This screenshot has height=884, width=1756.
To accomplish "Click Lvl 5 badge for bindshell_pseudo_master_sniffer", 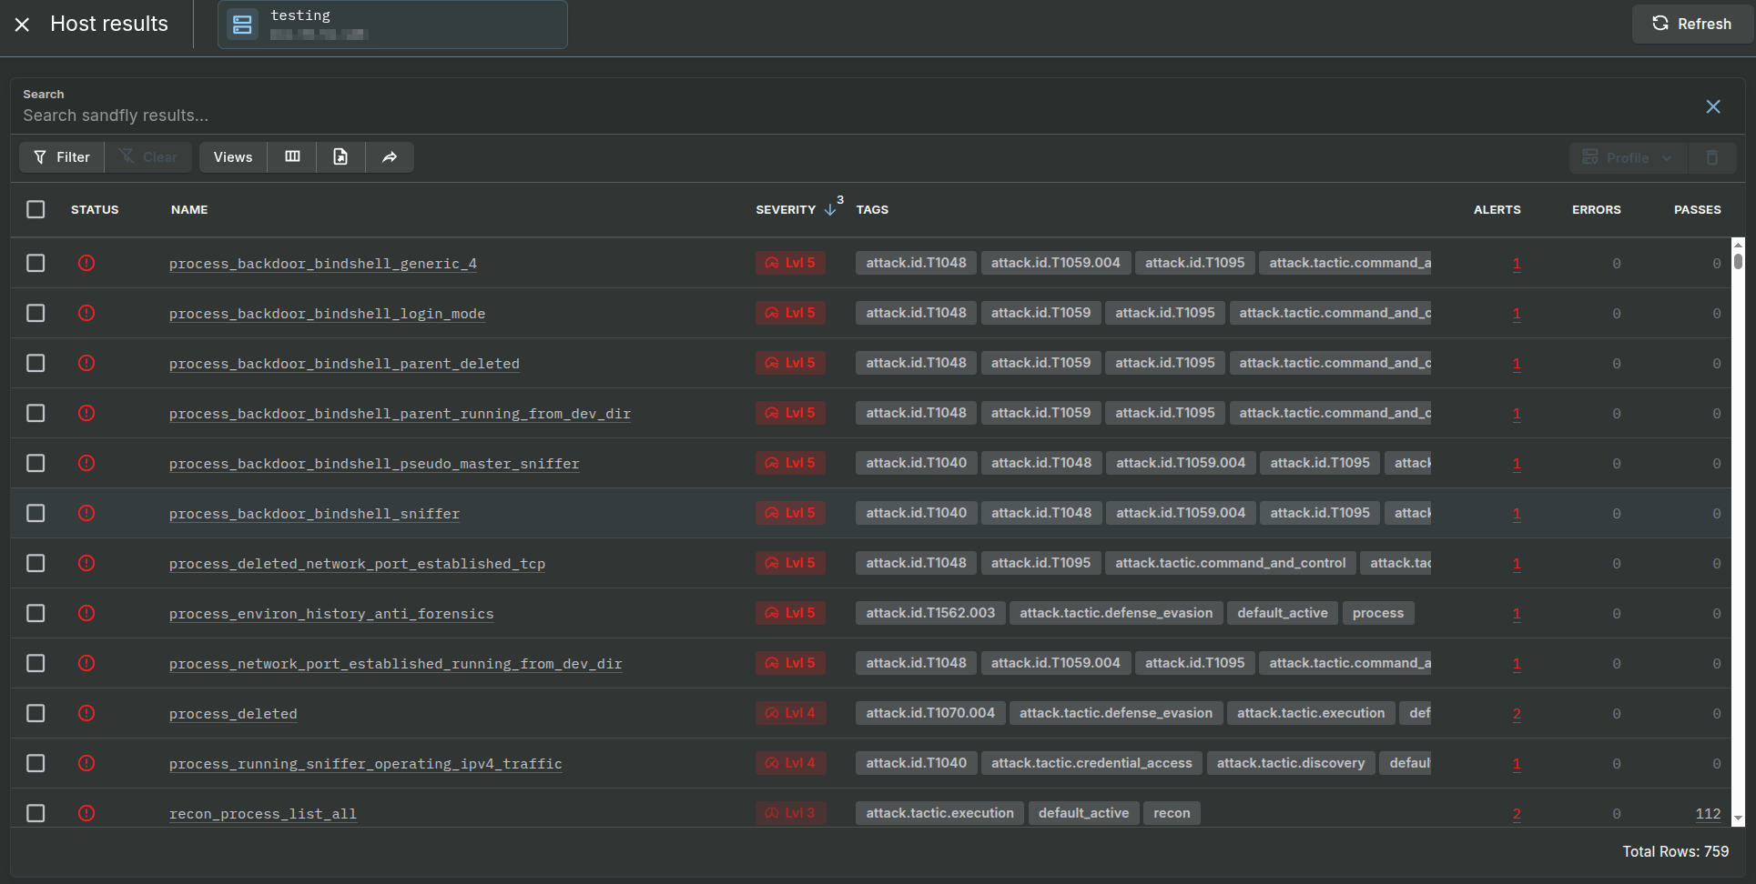I will 790,463.
